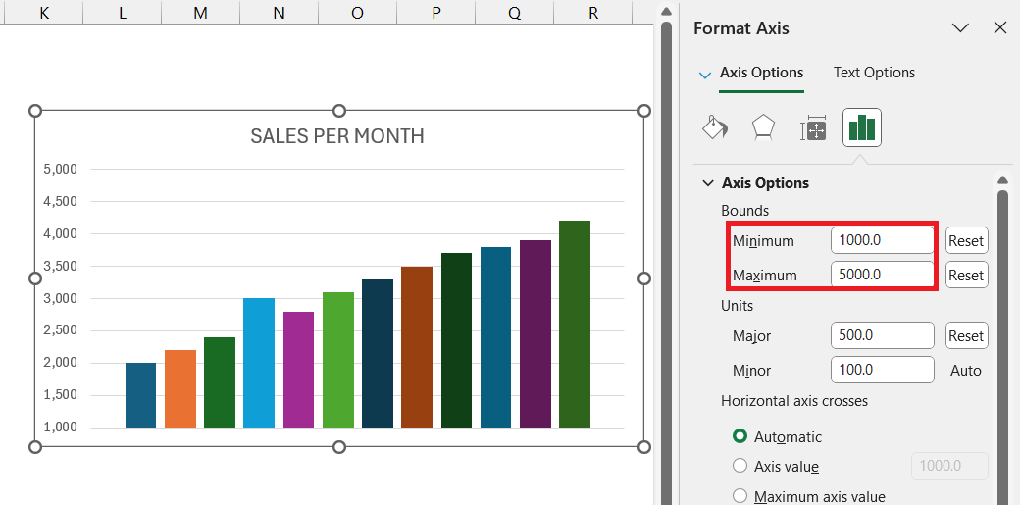Close the Format Axis pane
1020x505 pixels.
(x=1000, y=28)
